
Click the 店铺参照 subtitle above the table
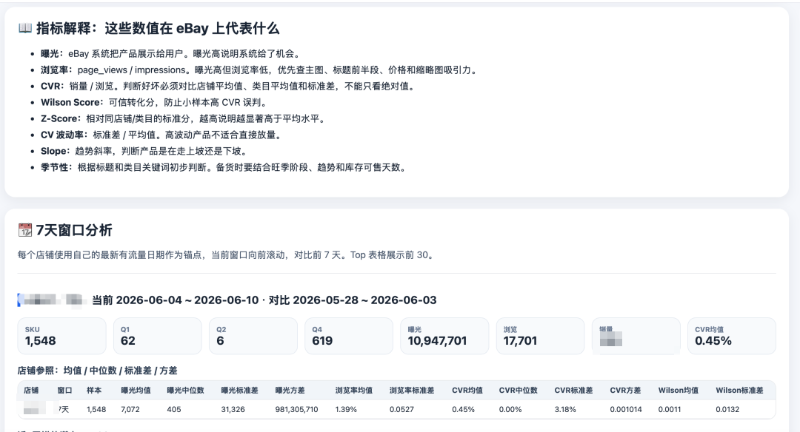click(x=98, y=371)
